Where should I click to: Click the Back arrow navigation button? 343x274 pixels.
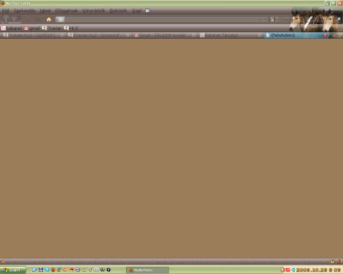click(6, 19)
